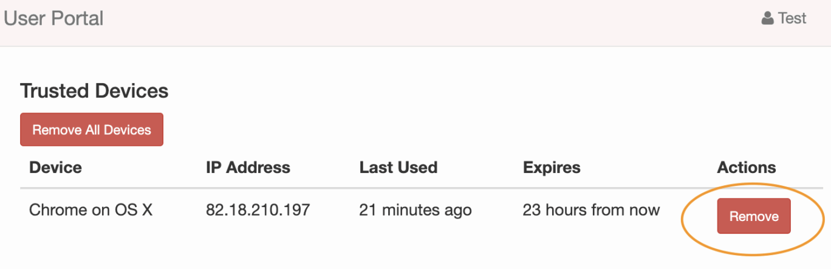The height and width of the screenshot is (269, 831).
Task: Click the Device column header
Action: 55,167
